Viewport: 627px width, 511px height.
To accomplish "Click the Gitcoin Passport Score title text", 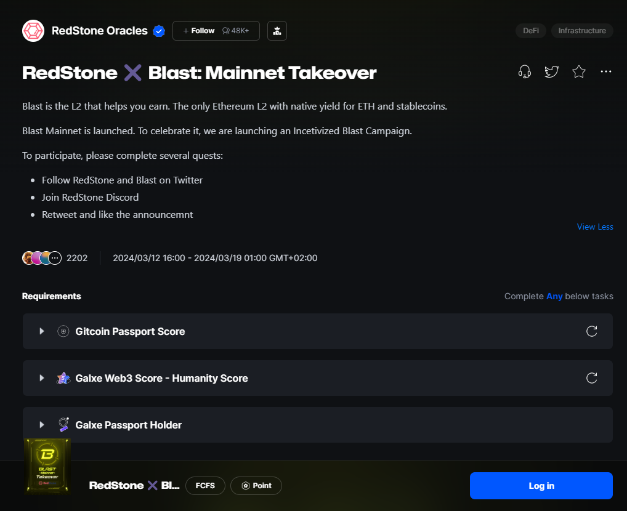I will (x=130, y=331).
